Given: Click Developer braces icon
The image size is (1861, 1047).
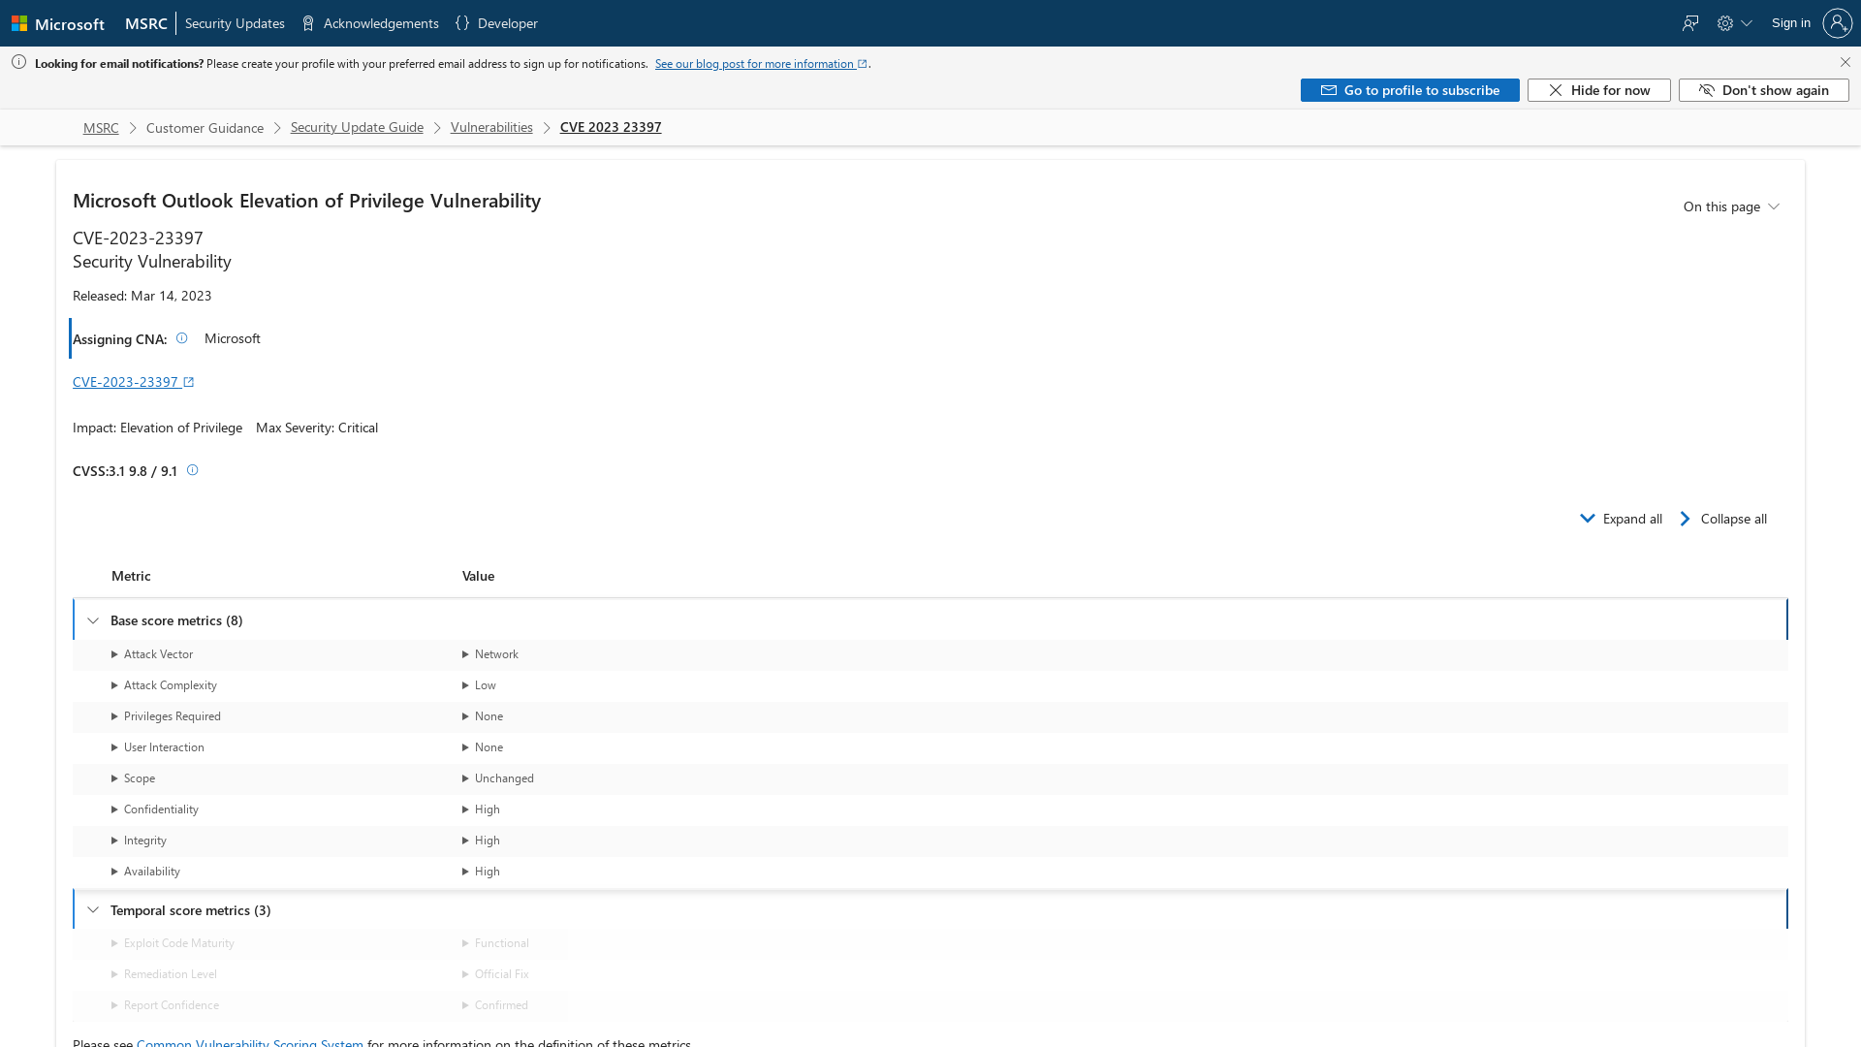Looking at the screenshot, I should pyautogui.click(x=462, y=23).
